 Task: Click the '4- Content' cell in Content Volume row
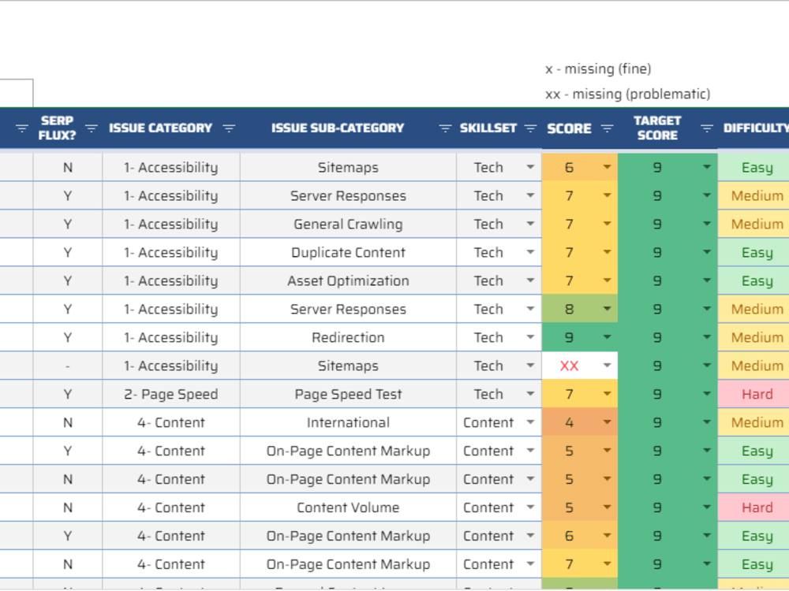click(x=171, y=507)
